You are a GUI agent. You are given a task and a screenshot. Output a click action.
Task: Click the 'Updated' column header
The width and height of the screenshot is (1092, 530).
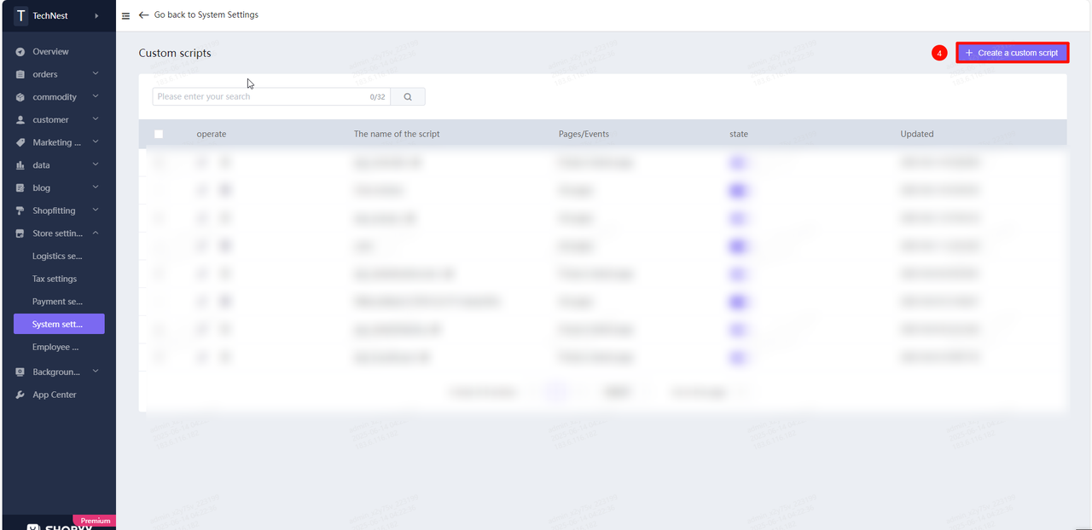[x=917, y=134]
